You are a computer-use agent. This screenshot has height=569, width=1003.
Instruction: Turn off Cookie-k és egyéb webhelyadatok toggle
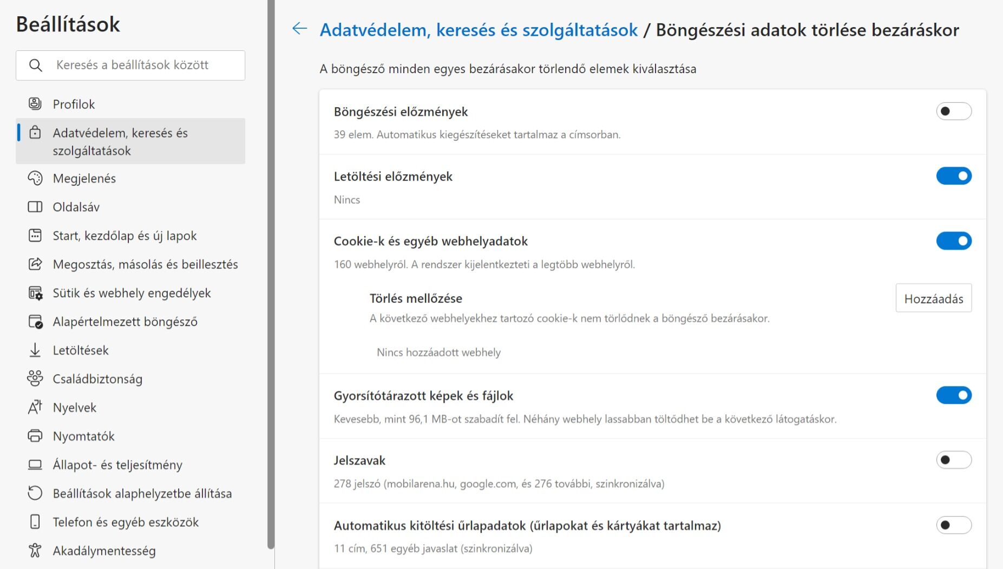pyautogui.click(x=954, y=241)
